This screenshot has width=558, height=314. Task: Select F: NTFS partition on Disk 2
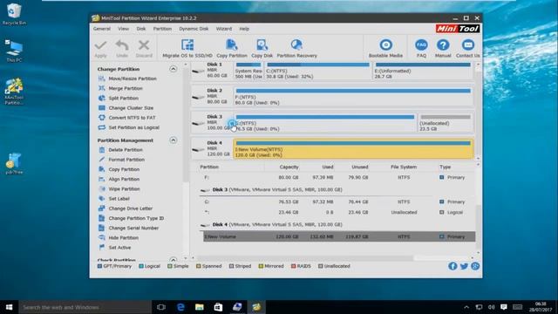[x=353, y=97]
